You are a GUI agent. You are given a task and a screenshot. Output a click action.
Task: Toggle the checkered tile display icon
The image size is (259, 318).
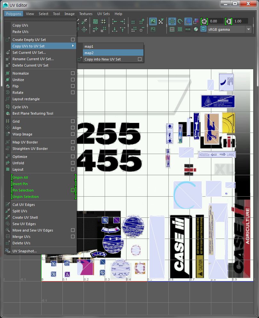180,29
